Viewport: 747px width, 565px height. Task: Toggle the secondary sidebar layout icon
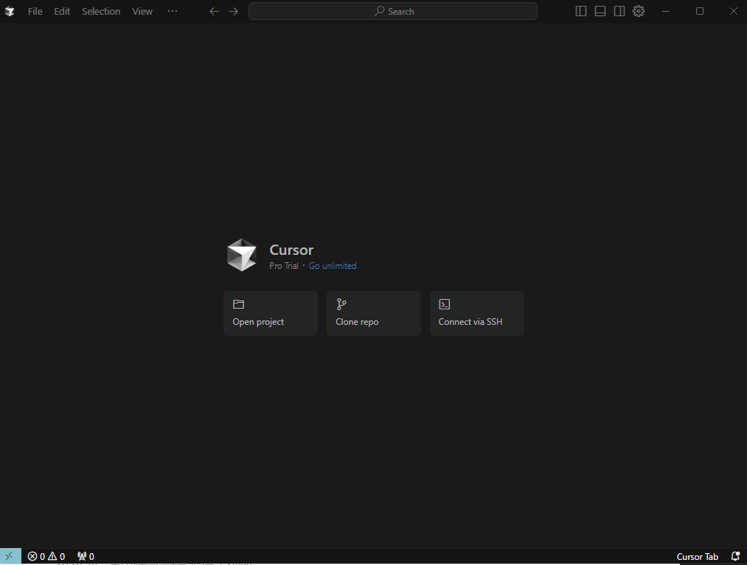coord(619,12)
